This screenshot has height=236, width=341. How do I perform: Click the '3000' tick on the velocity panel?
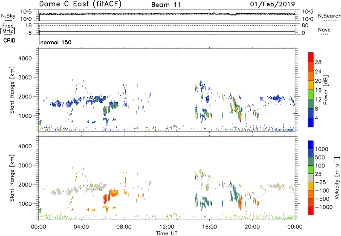(25, 165)
